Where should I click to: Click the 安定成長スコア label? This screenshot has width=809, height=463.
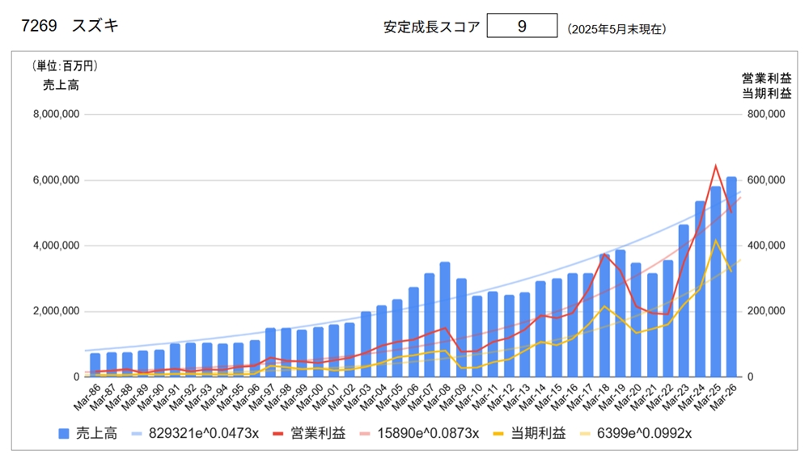tap(431, 27)
